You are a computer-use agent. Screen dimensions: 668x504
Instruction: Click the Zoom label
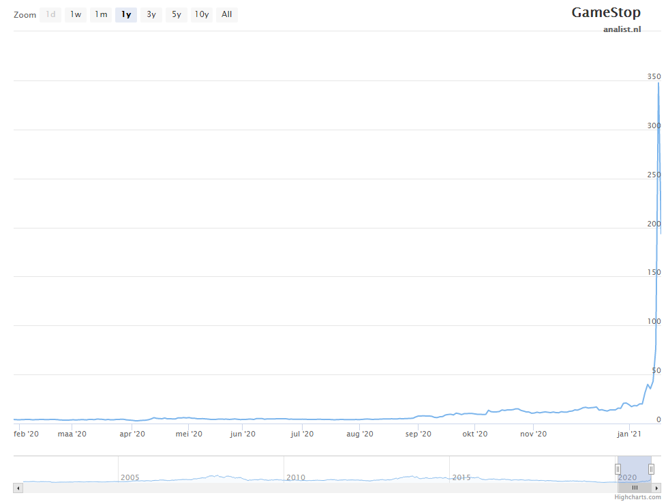point(25,15)
